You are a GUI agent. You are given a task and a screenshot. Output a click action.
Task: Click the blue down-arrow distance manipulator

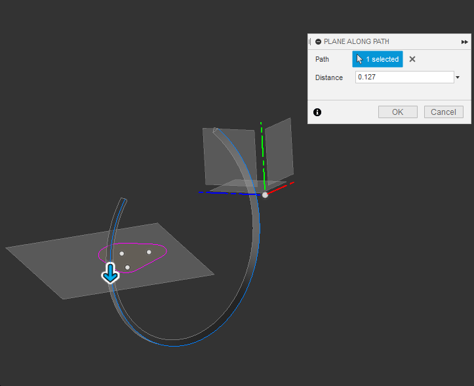pyautogui.click(x=110, y=273)
